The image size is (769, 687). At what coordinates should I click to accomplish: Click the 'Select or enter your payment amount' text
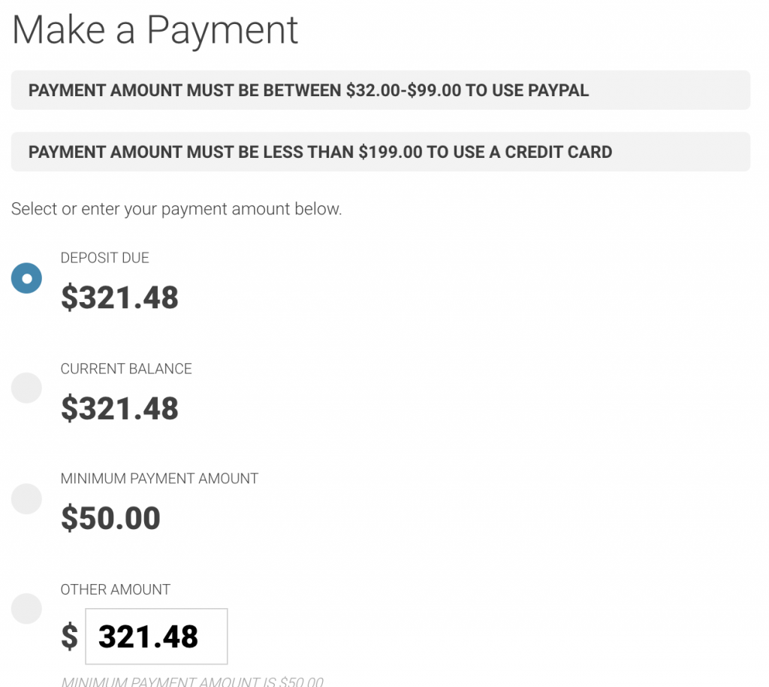point(176,209)
